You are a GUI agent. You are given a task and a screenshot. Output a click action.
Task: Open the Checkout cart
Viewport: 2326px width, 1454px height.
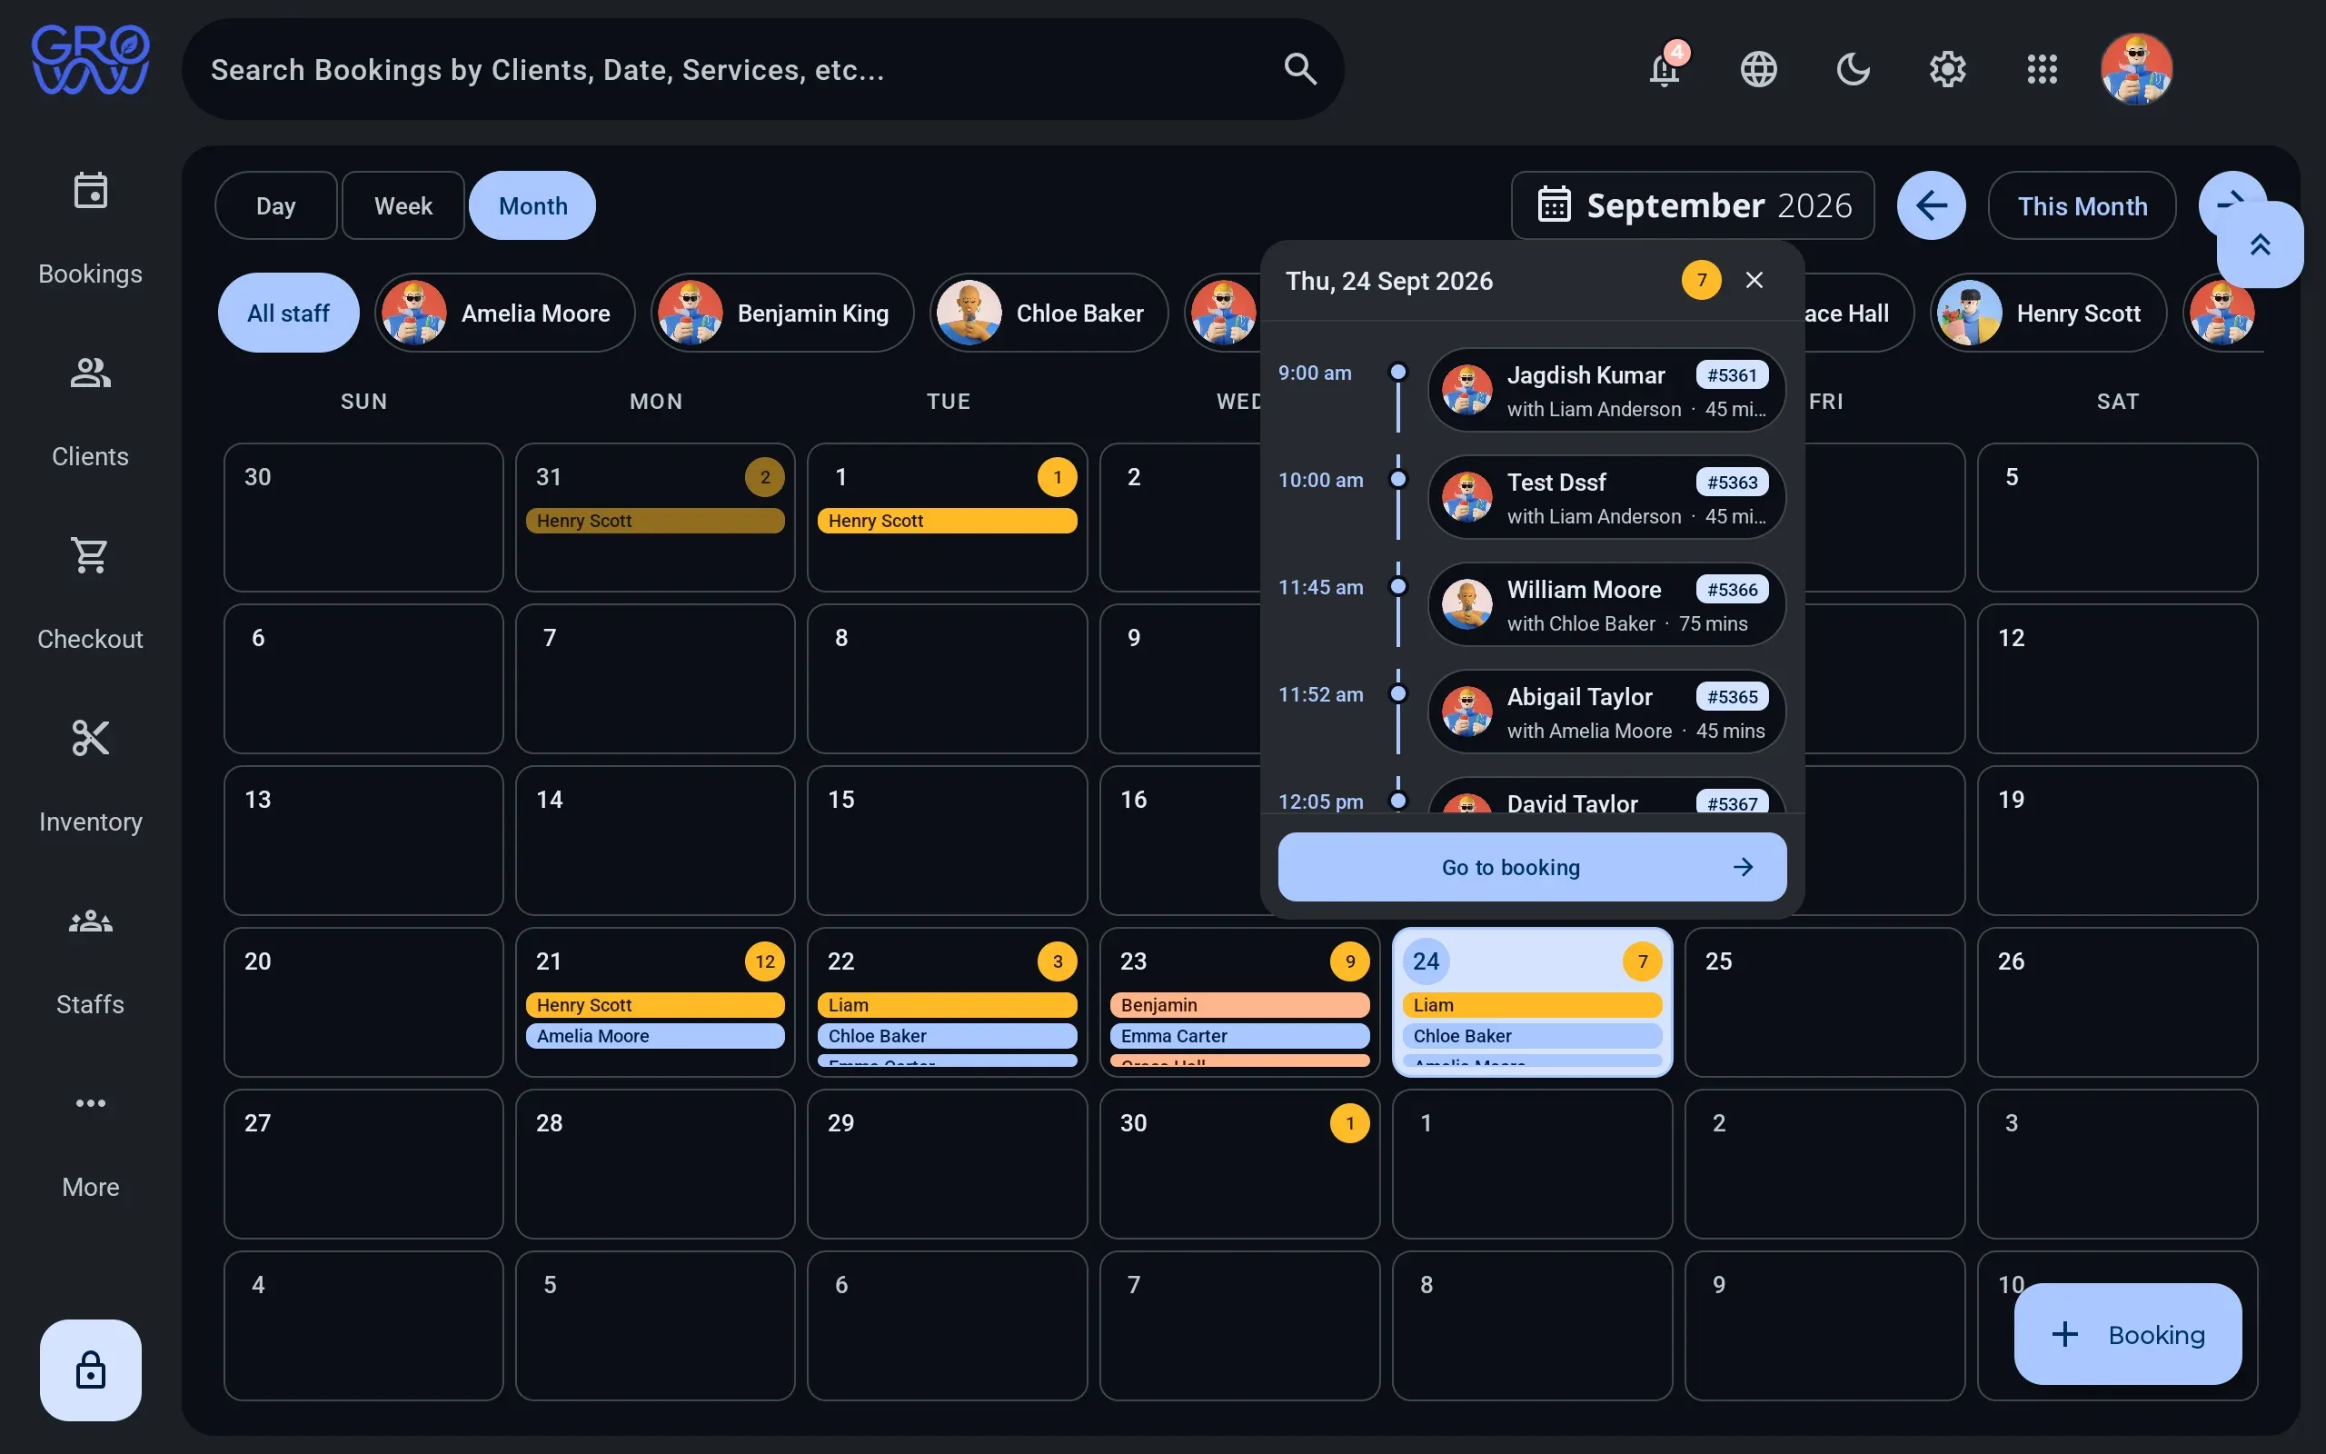(90, 594)
